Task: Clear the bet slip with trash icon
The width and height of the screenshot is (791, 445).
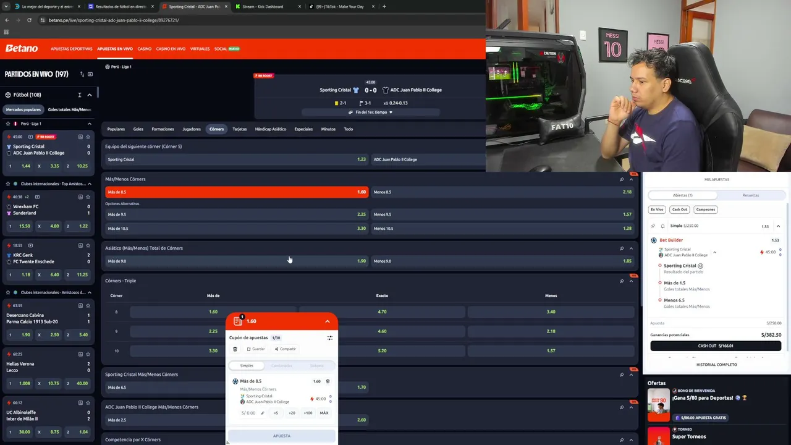Action: pos(235,349)
